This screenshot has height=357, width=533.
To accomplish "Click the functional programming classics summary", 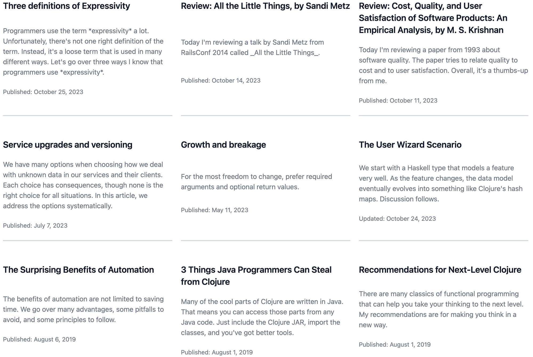I will 441,309.
